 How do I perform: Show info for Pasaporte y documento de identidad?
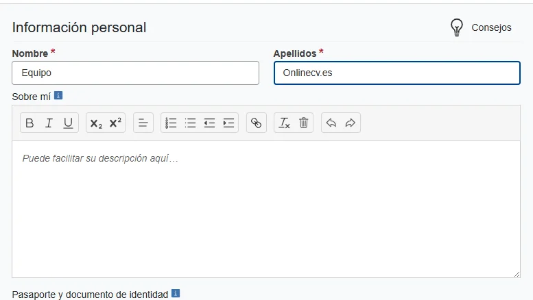click(x=176, y=293)
